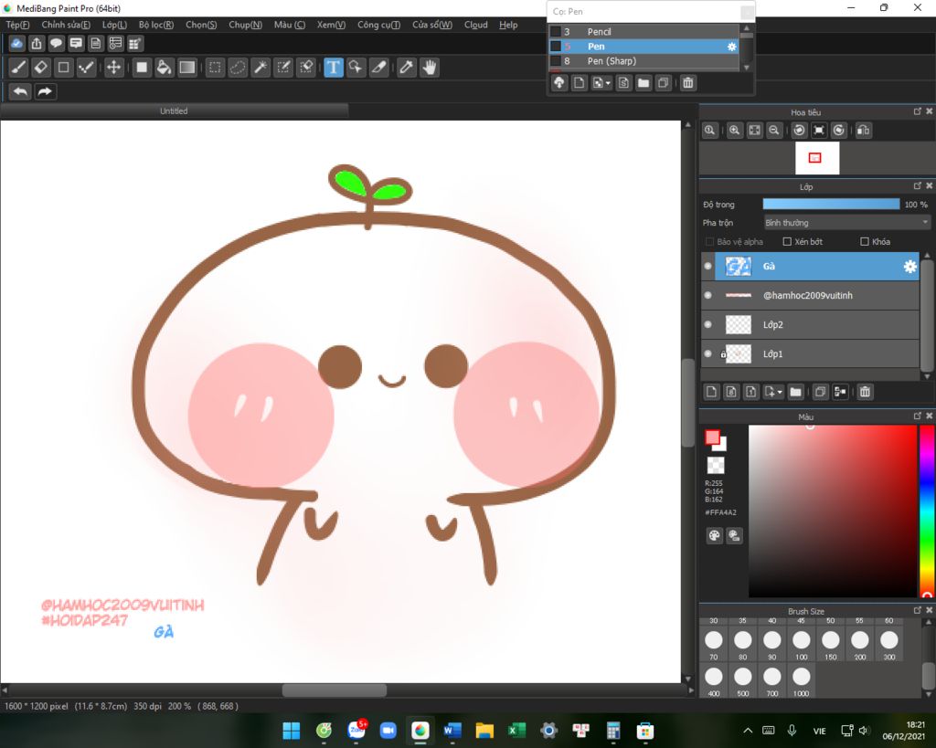Select the Gradient tool
Image resolution: width=936 pixels, height=748 pixels.
(x=186, y=68)
